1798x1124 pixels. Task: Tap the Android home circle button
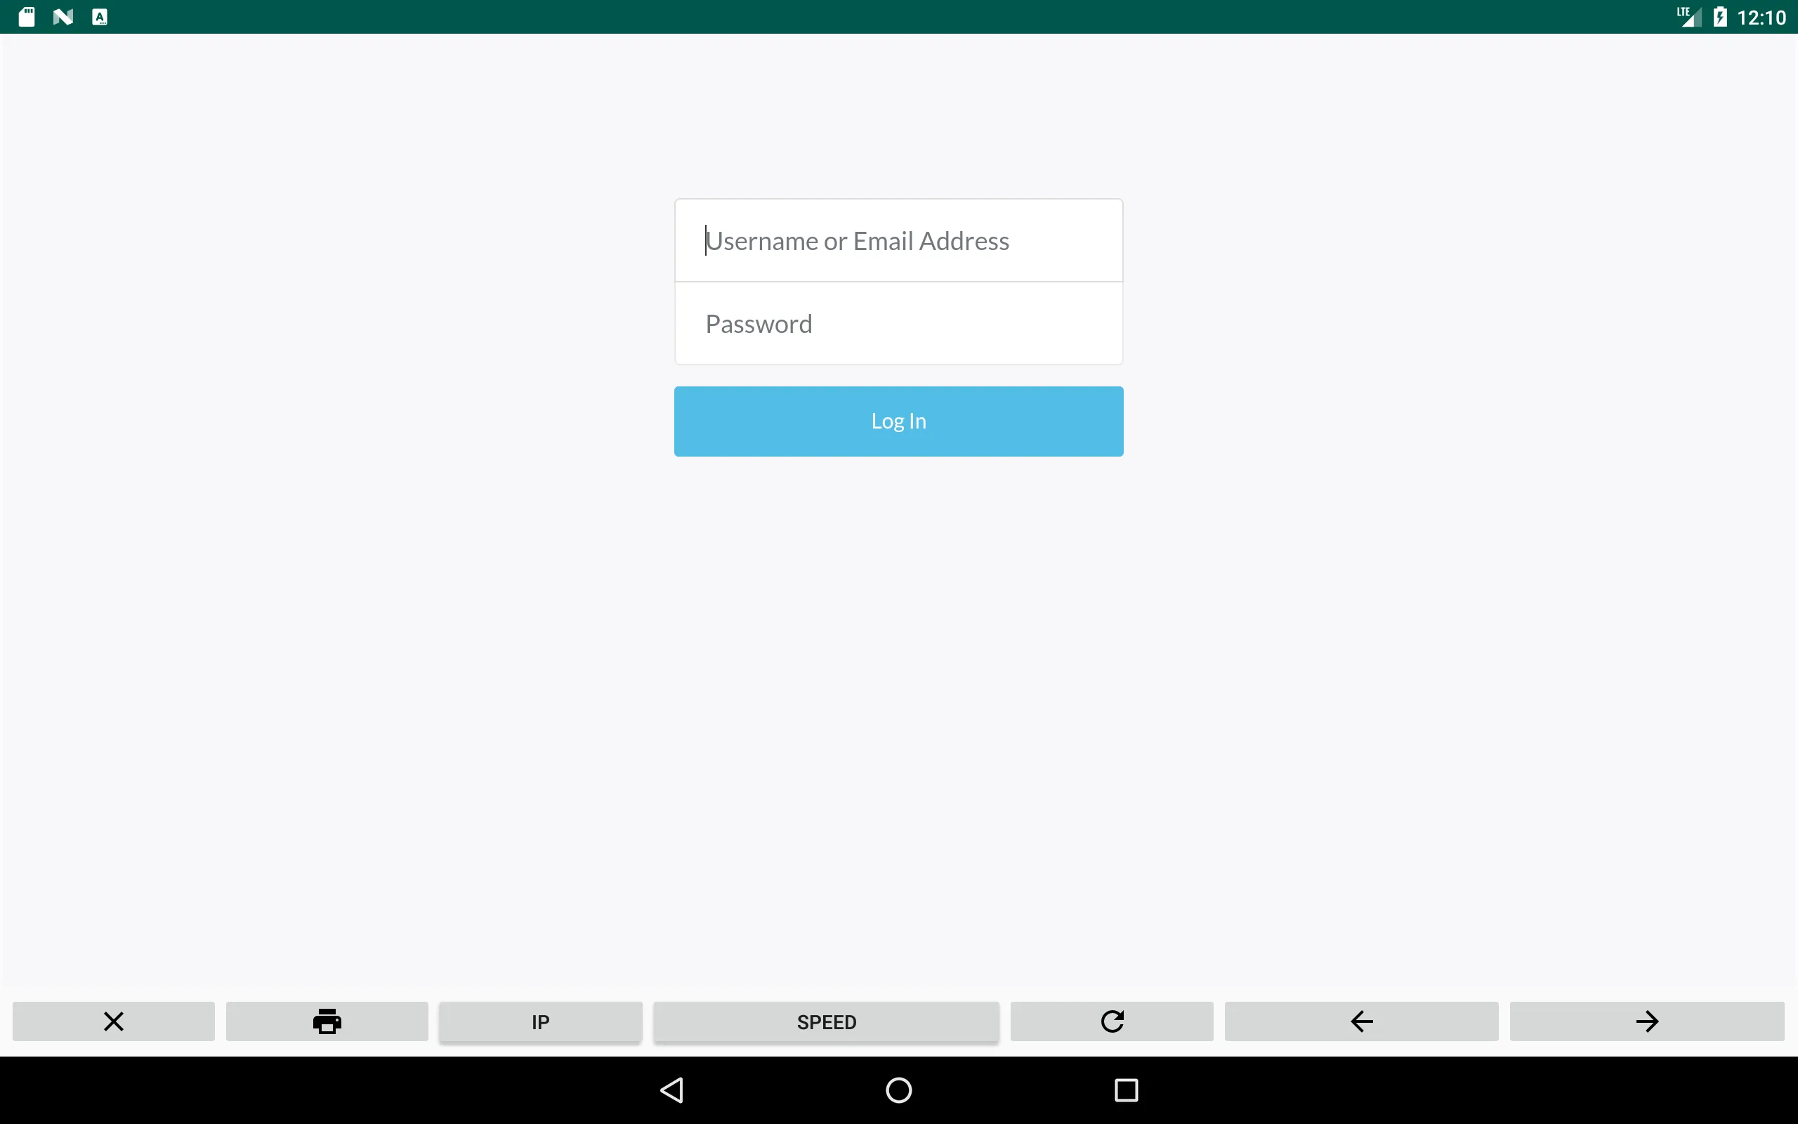899,1090
